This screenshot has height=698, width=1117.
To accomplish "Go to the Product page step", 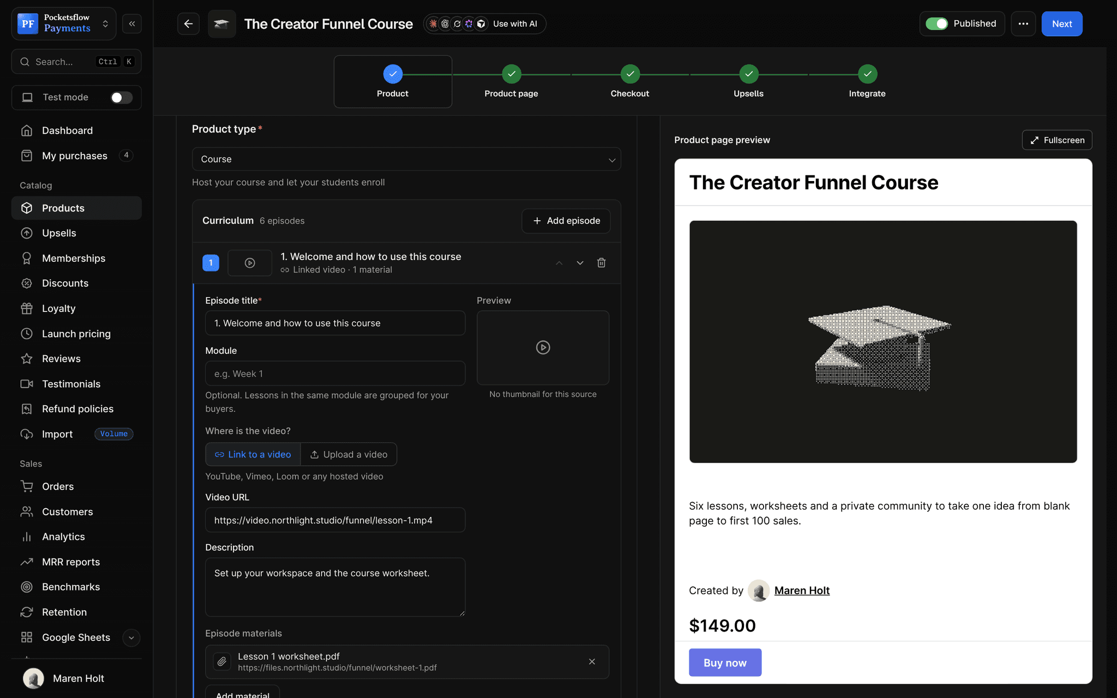I will coord(511,82).
